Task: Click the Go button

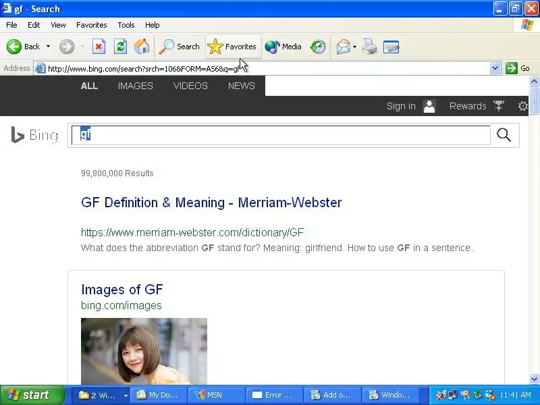Action: 518,68
